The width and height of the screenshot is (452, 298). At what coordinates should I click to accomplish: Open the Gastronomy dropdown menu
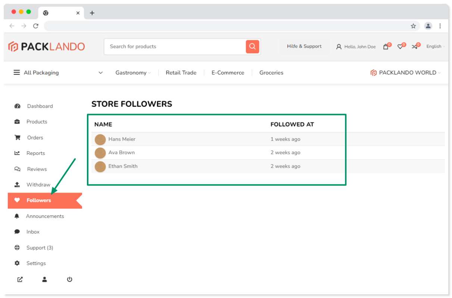click(x=133, y=73)
